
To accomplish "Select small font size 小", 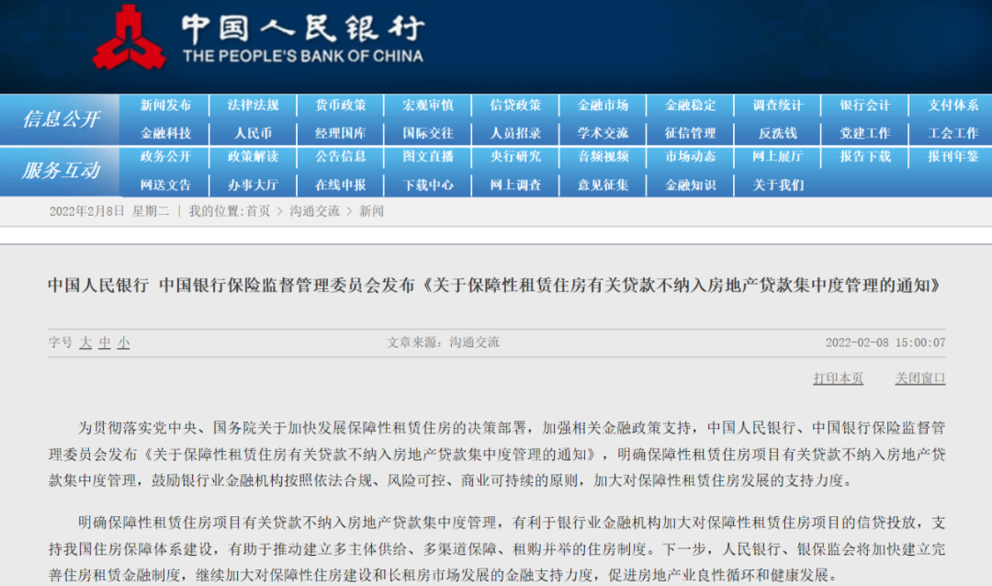I will tap(123, 341).
